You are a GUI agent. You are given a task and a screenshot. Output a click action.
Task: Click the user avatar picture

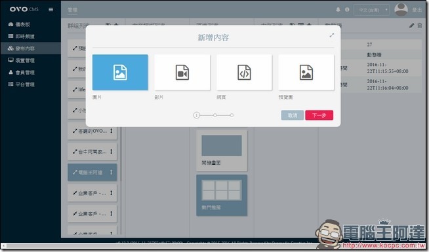(401, 10)
